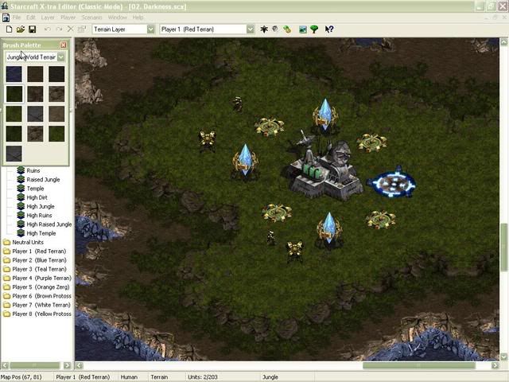Viewport: 509px width, 382px height.
Task: Click the Neutral Units folder icon
Action: 6,242
